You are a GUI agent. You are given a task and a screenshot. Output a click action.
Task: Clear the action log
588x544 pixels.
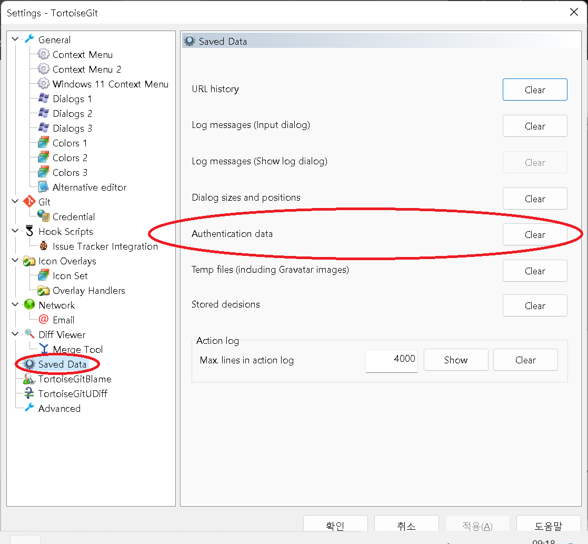point(525,360)
